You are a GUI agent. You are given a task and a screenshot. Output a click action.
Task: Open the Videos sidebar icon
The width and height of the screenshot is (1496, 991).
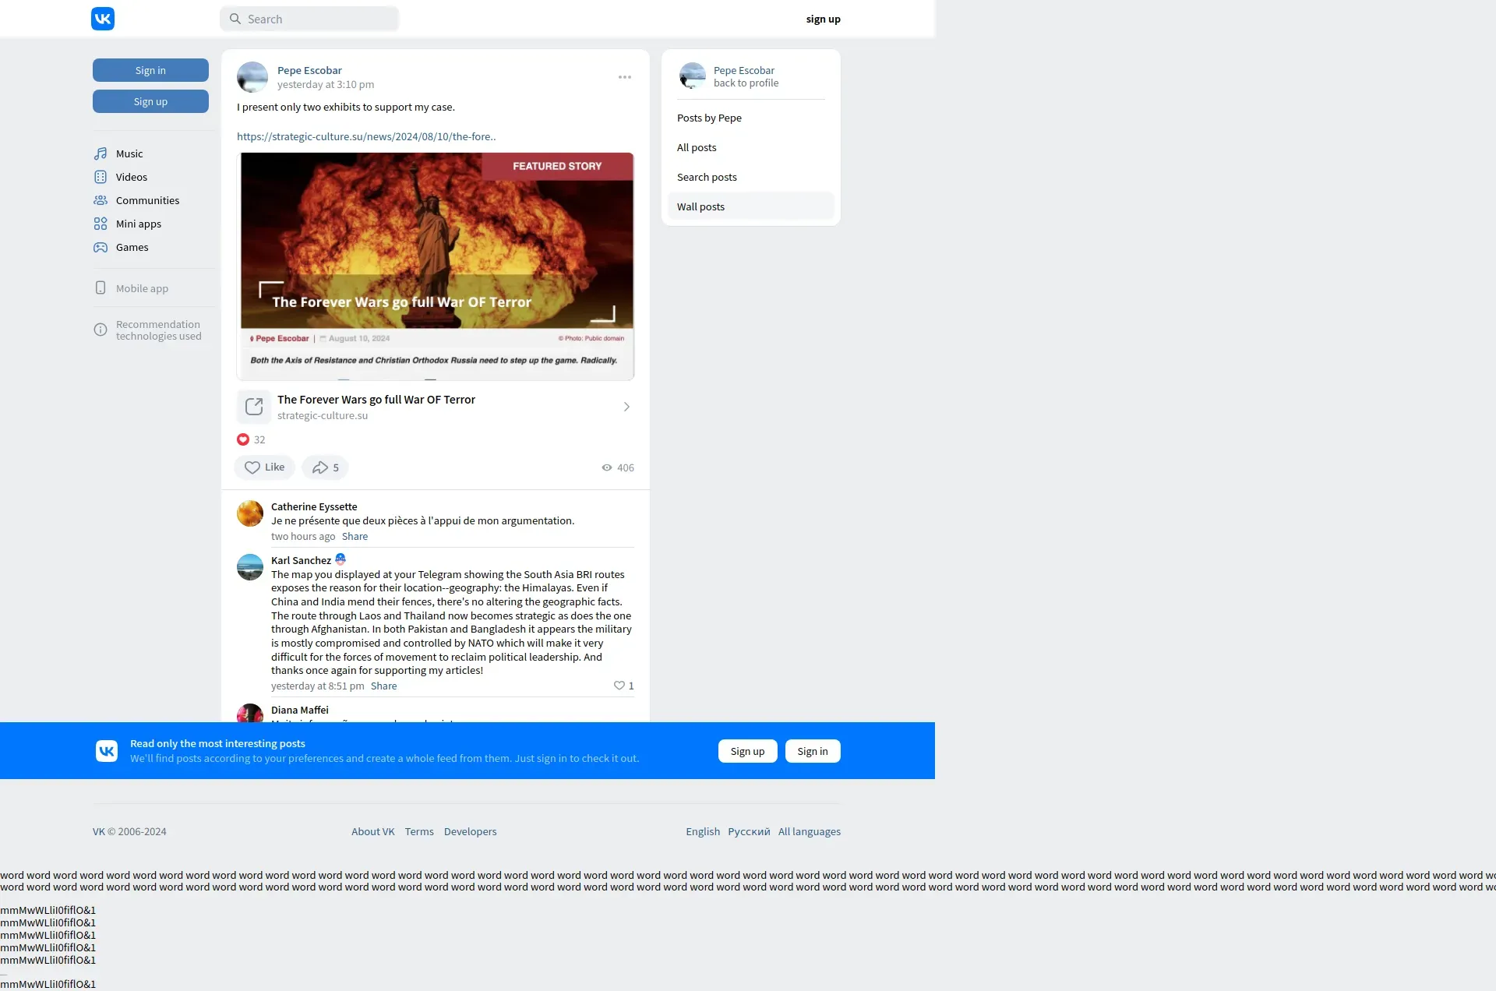point(101,177)
